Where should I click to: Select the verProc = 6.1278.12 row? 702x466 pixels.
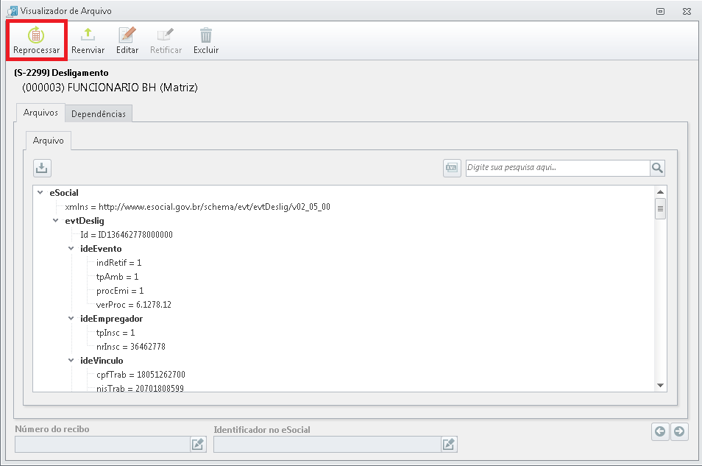(134, 305)
